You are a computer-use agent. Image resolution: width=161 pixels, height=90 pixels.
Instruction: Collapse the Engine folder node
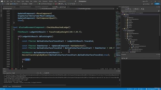pos(123,14)
